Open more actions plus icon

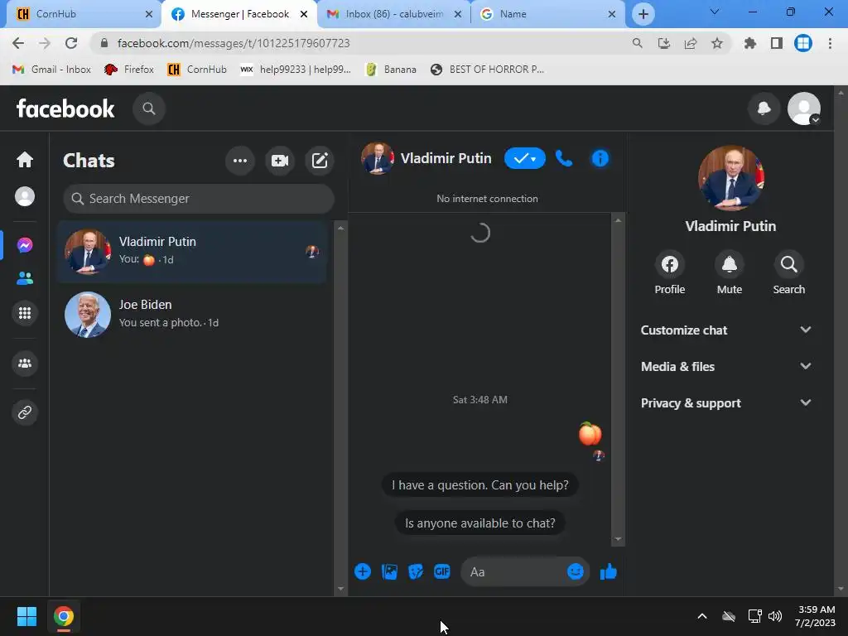(363, 571)
